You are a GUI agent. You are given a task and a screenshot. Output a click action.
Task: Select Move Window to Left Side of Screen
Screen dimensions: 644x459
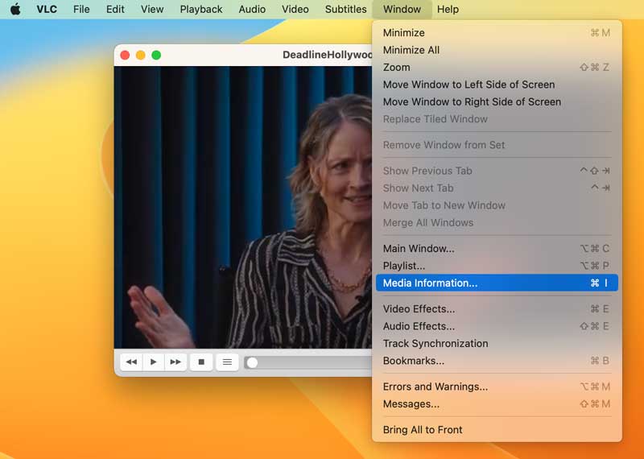(x=469, y=85)
